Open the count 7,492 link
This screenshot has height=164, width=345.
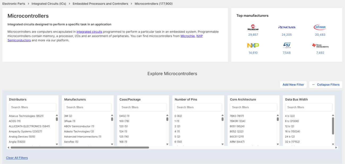pos(320,53)
